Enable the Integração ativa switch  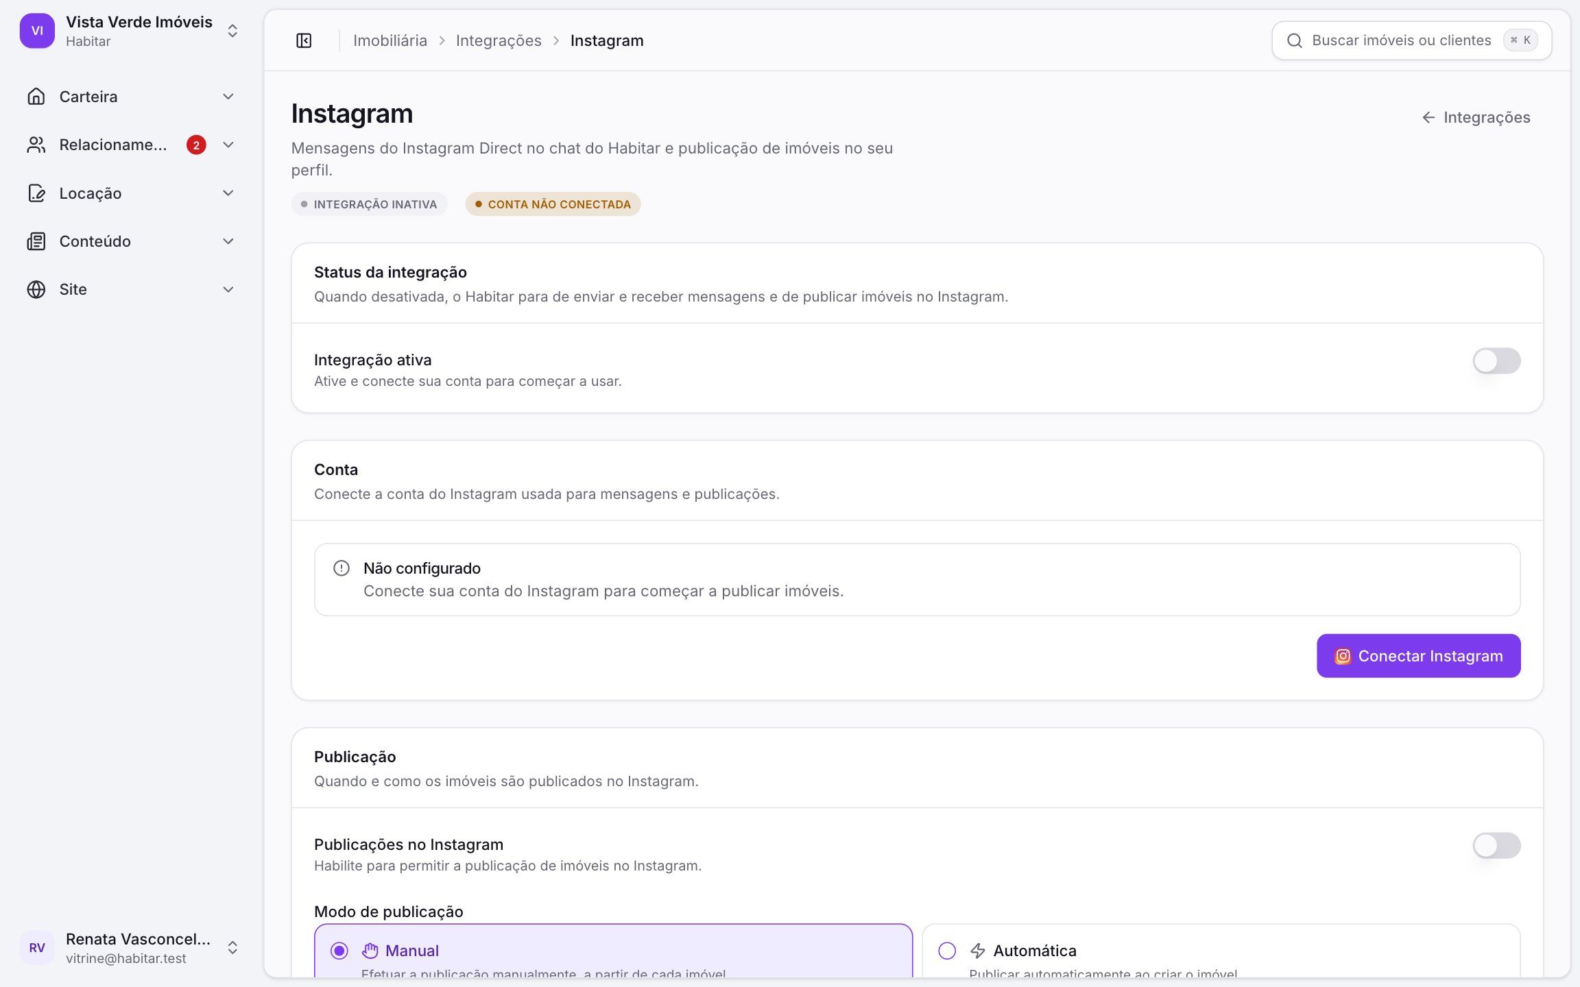[x=1496, y=361]
